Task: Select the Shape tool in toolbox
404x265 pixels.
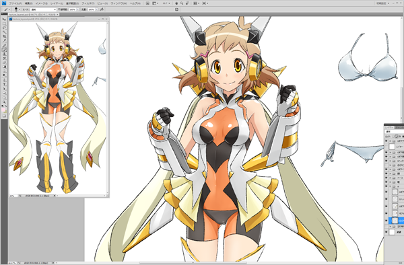Action: (5, 93)
